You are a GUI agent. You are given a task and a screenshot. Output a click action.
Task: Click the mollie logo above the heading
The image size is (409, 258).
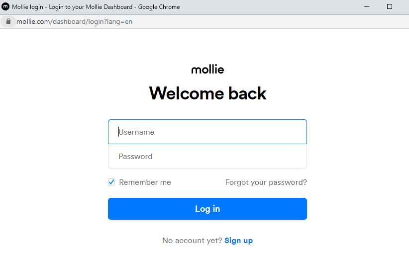click(207, 69)
